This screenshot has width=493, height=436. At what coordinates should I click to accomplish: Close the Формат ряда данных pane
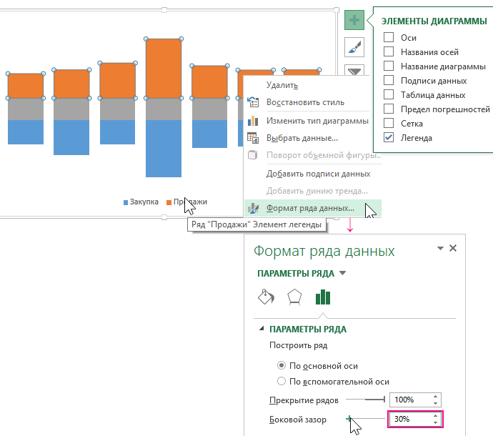pos(453,249)
